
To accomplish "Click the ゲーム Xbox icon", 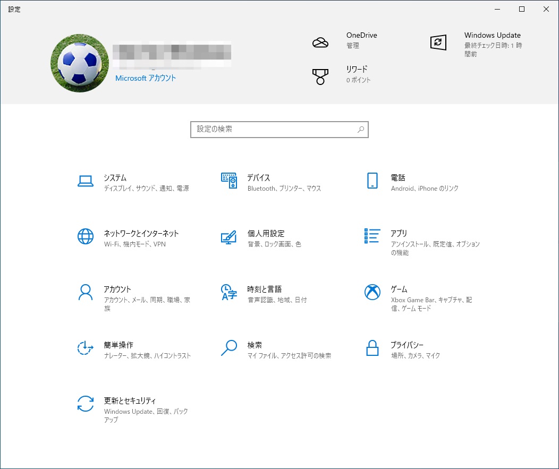I will tap(372, 292).
